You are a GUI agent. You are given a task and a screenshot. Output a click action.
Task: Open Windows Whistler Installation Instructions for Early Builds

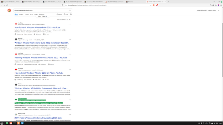pos(39,103)
